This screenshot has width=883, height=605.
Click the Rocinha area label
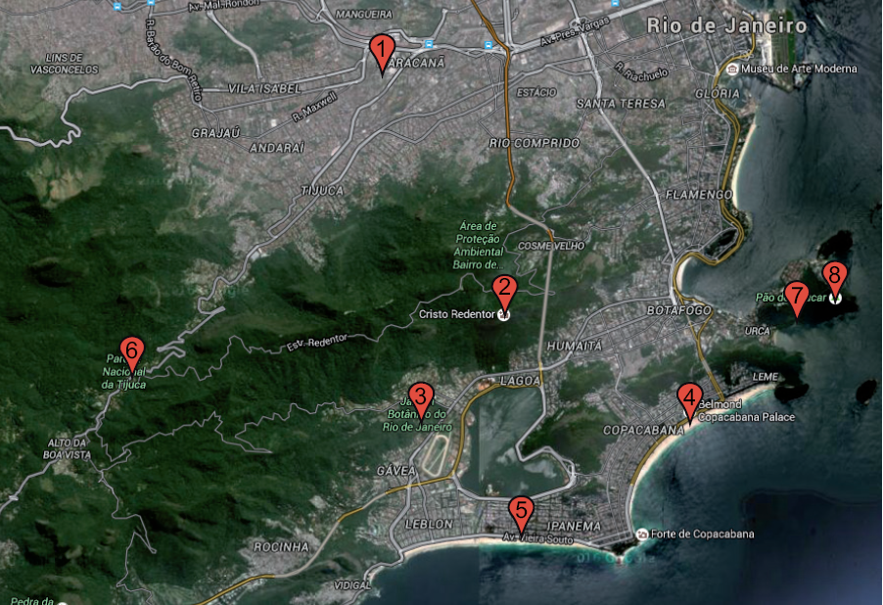(x=281, y=546)
